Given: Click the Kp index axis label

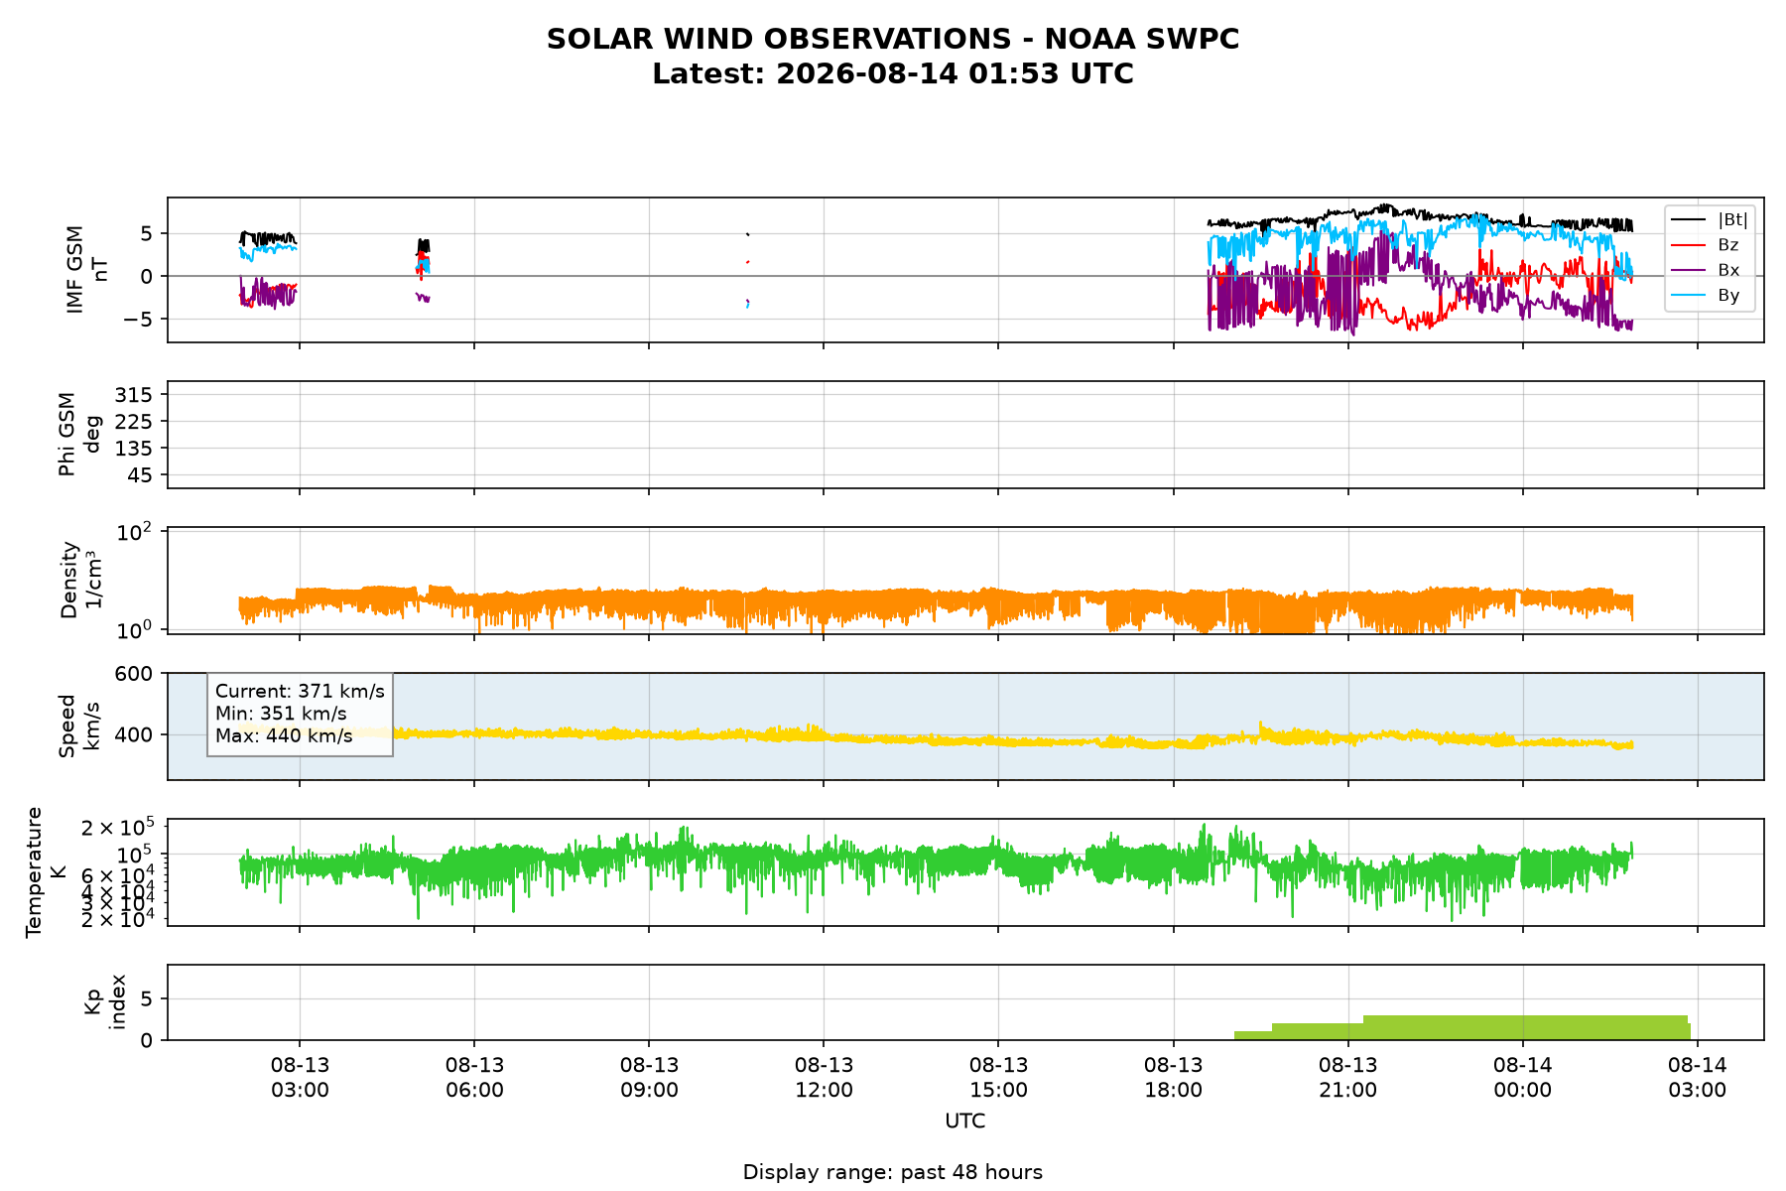Looking at the screenshot, I should 104,1001.
